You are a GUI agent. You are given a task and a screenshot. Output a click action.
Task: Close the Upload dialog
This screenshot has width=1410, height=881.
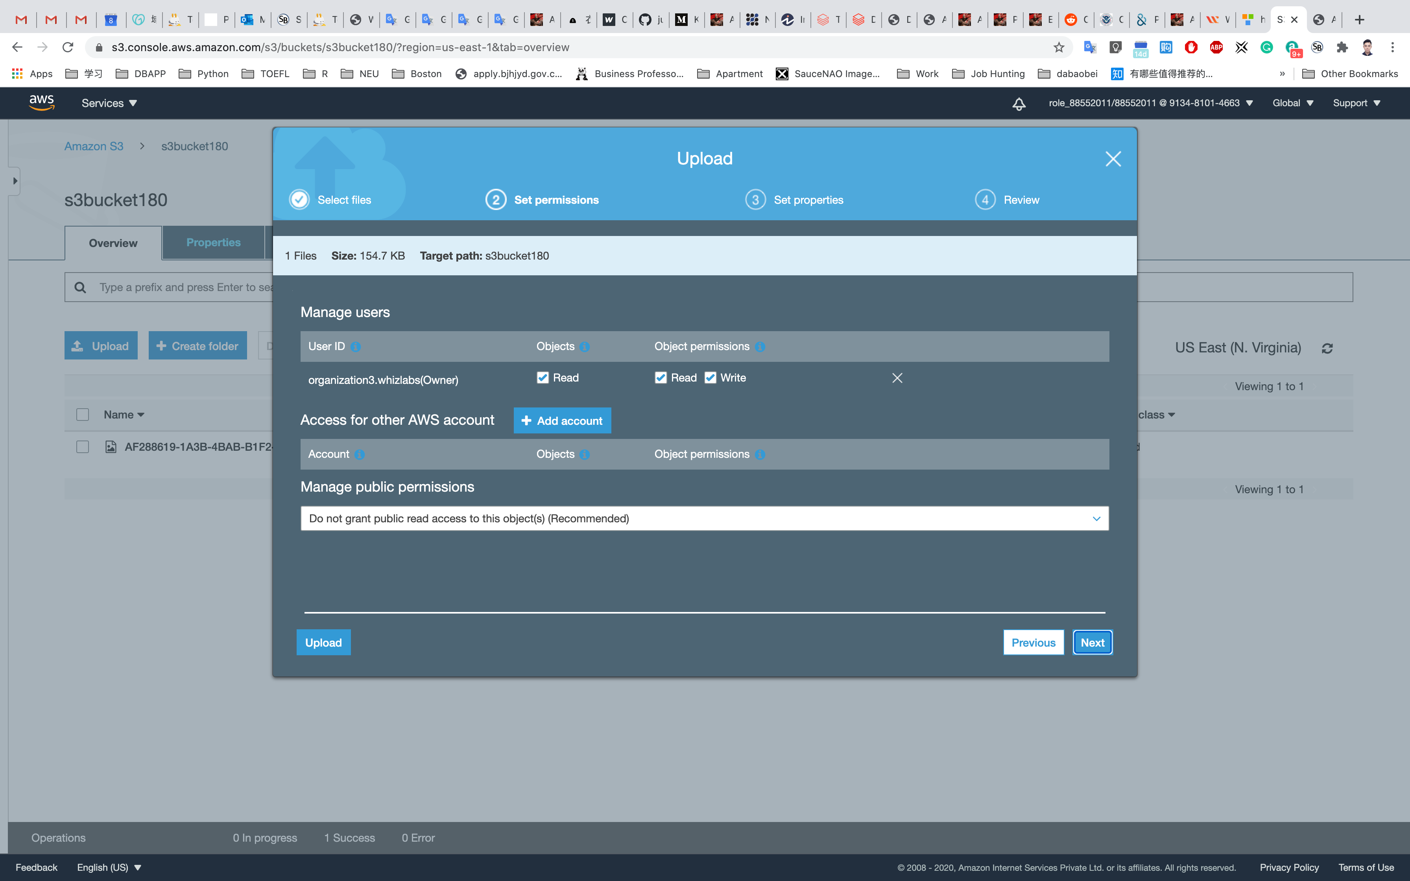point(1113,159)
